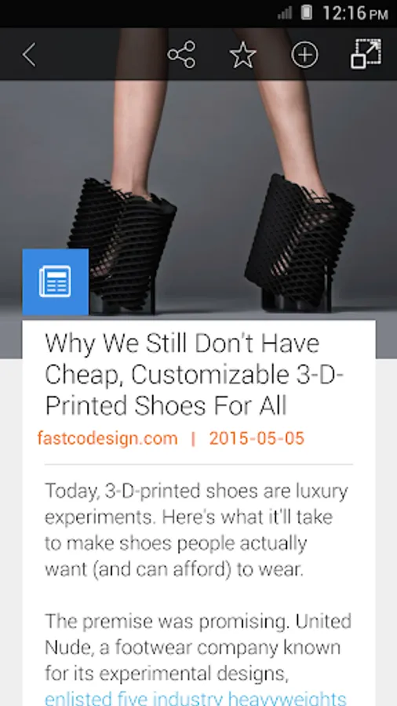Tap the horizontal divider line below the date
This screenshot has width=397, height=706.
(x=198, y=464)
